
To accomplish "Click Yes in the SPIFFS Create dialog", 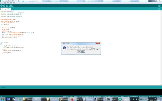I will (x=79, y=52).
